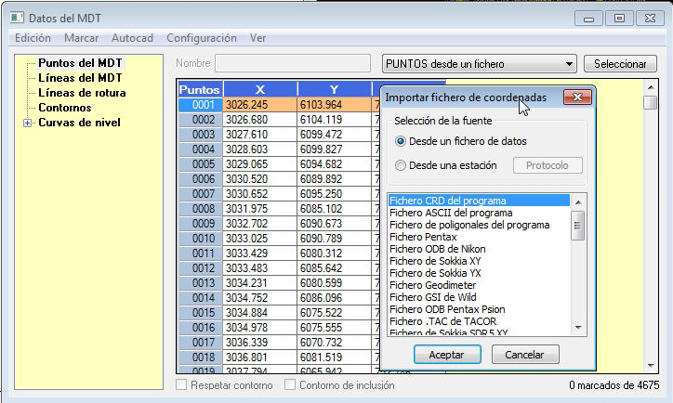The image size is (673, 403).
Task: Expand the Curvas de nivel node
Action: 28,123
